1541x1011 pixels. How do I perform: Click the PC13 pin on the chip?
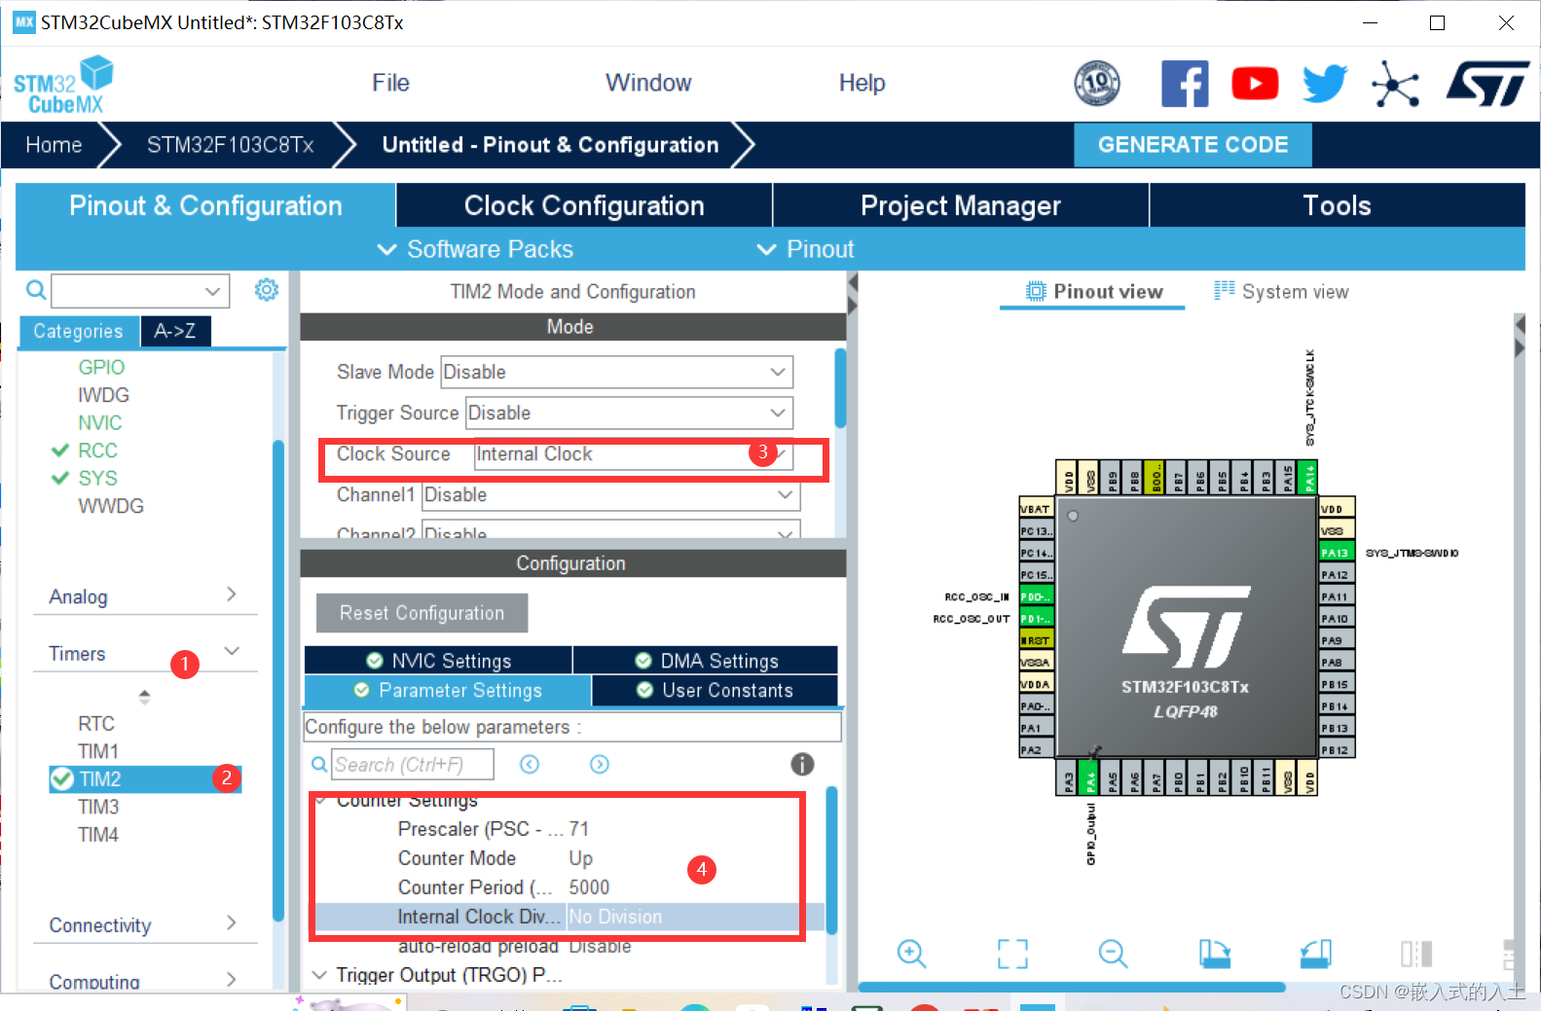pyautogui.click(x=1036, y=531)
